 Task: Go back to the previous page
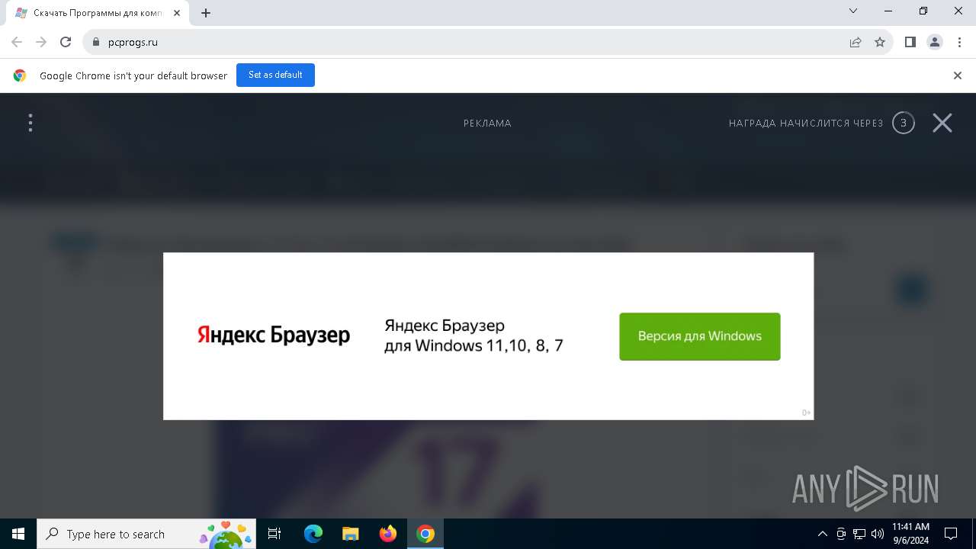(17, 42)
